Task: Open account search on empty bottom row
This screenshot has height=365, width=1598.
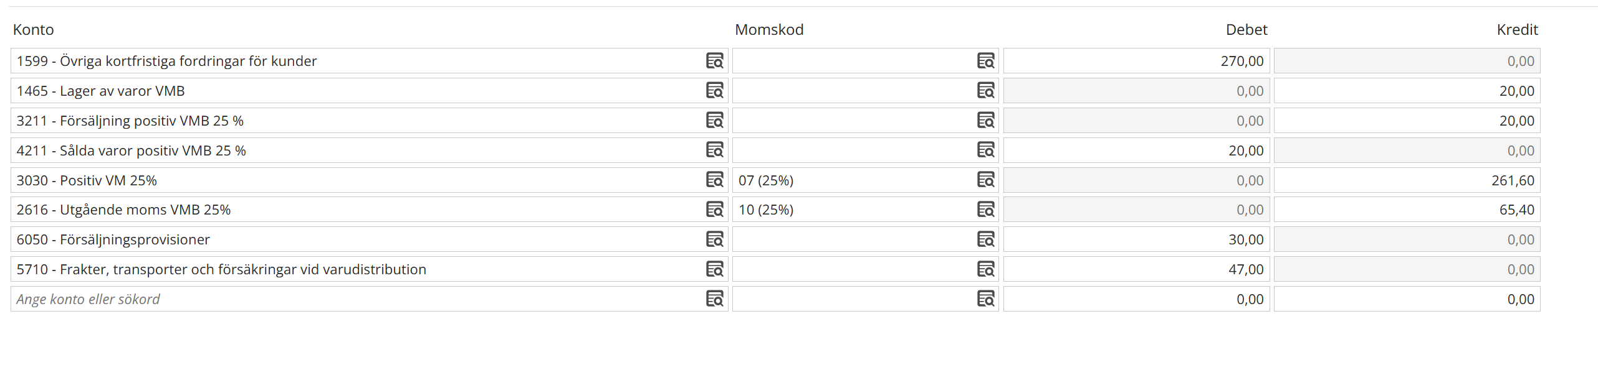Action: (x=714, y=299)
